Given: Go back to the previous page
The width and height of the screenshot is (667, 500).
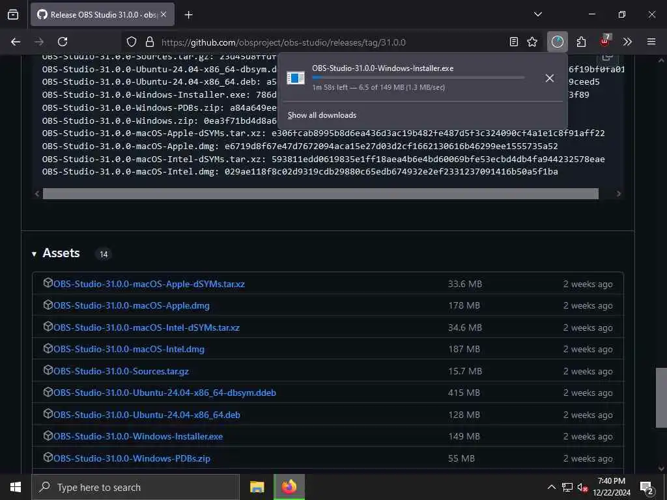Looking at the screenshot, I should (16, 42).
